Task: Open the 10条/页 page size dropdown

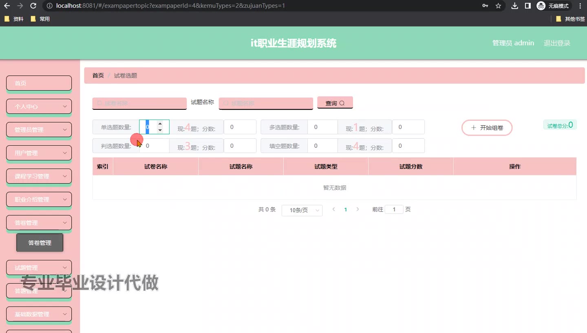Action: coord(302,210)
